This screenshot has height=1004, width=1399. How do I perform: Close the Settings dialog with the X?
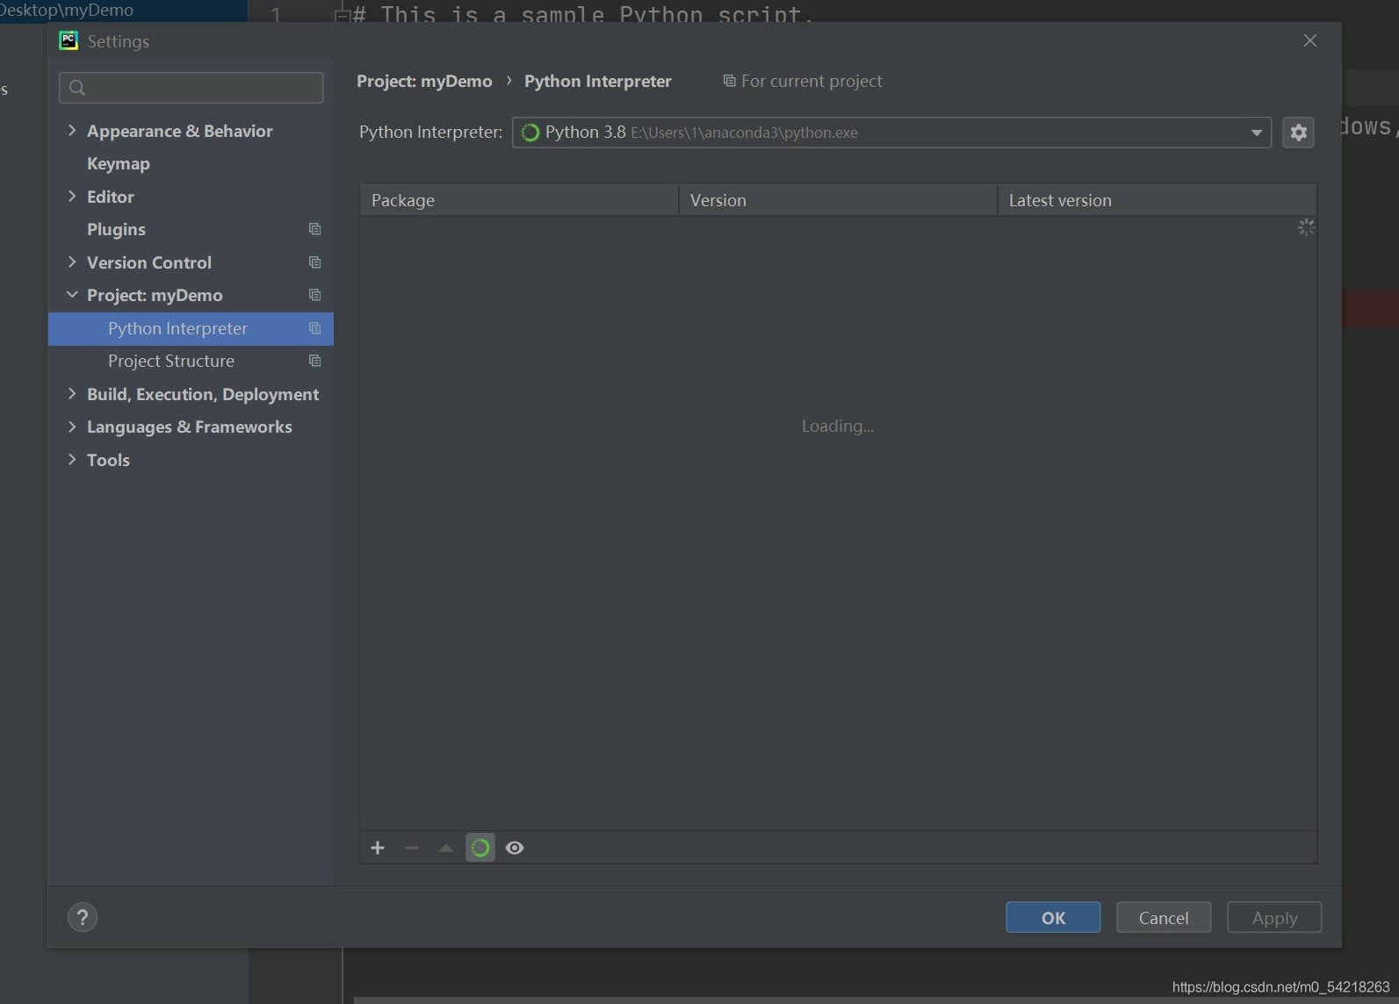pyautogui.click(x=1310, y=40)
